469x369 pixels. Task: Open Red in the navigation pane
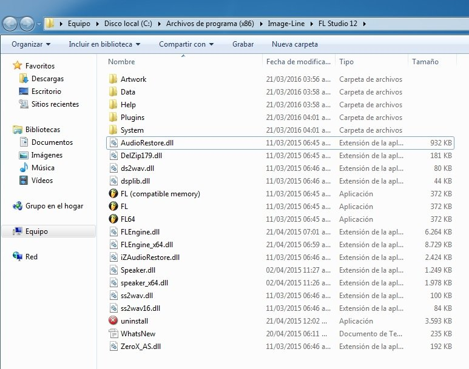31,257
